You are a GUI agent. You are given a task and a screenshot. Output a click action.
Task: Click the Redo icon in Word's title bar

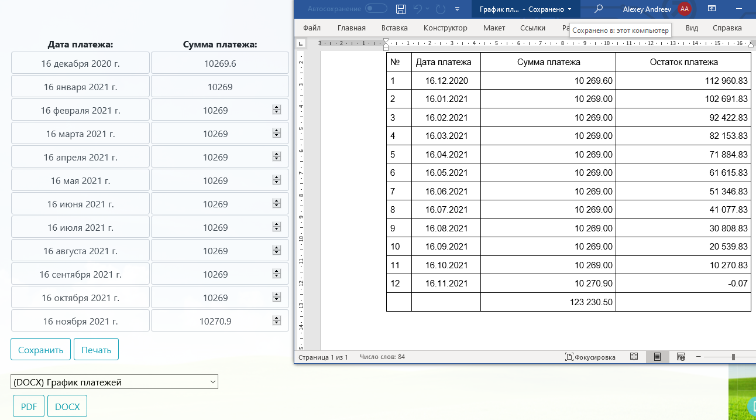[440, 9]
